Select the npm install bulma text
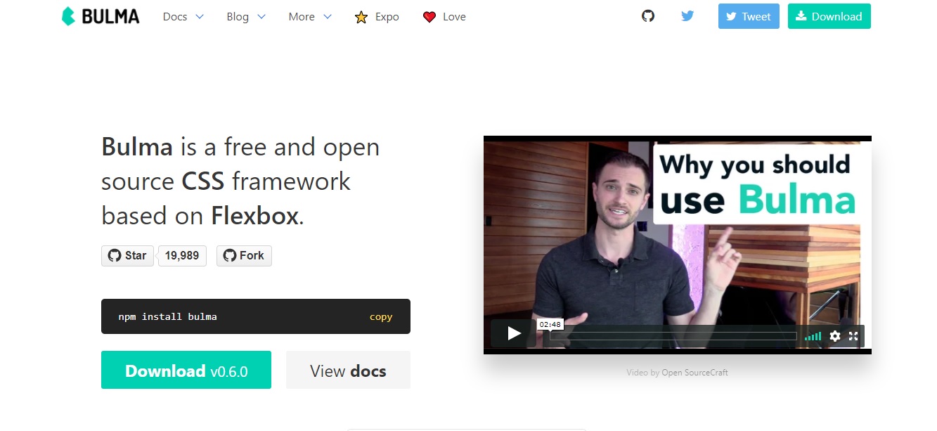 click(x=167, y=317)
